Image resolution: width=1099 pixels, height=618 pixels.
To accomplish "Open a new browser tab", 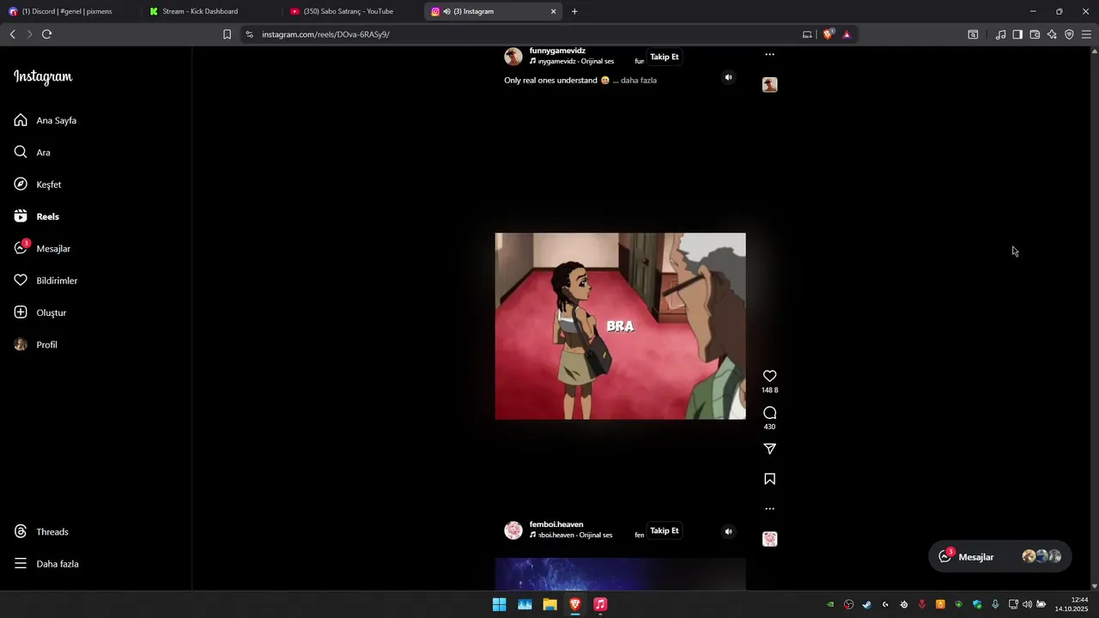I will (574, 11).
